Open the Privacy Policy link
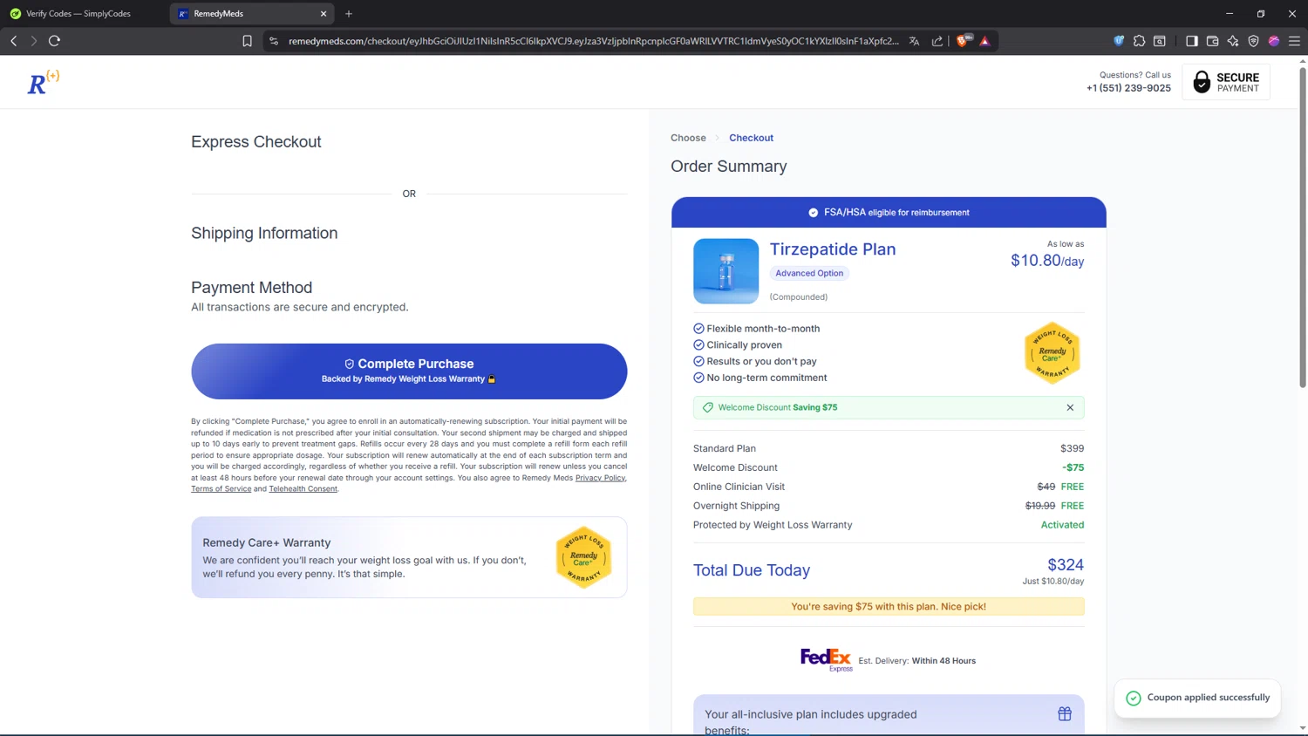The image size is (1308, 736). [600, 478]
